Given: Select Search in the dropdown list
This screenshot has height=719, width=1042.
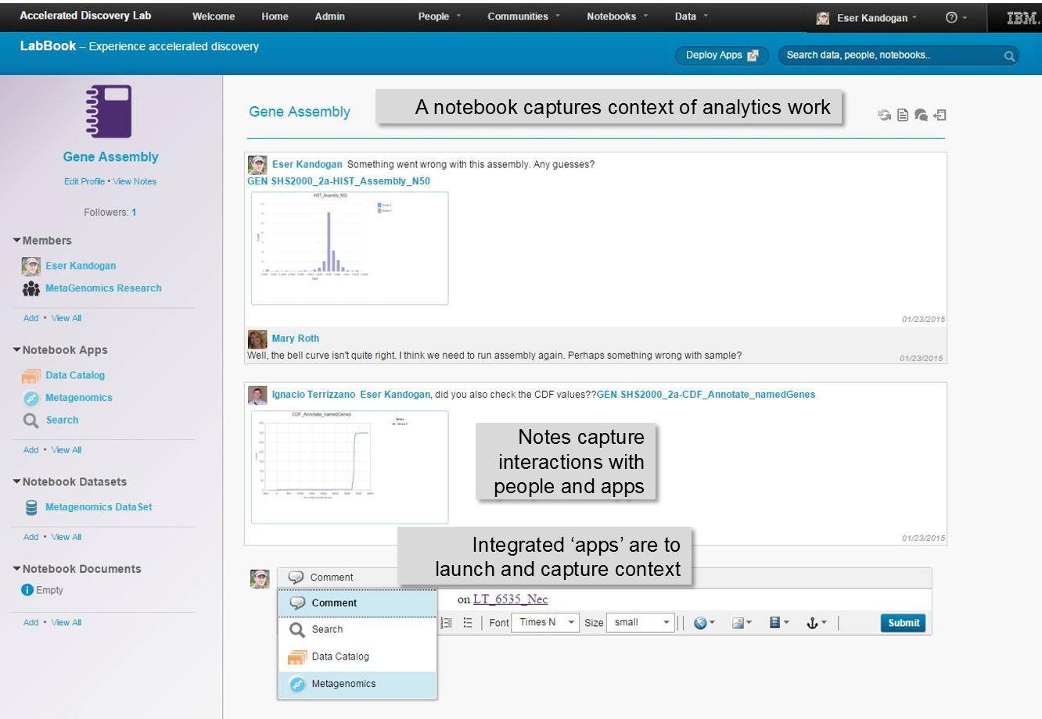Looking at the screenshot, I should [358, 630].
